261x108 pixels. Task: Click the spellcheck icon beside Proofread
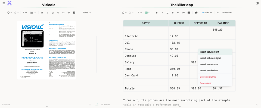pyautogui.click(x=218, y=13)
